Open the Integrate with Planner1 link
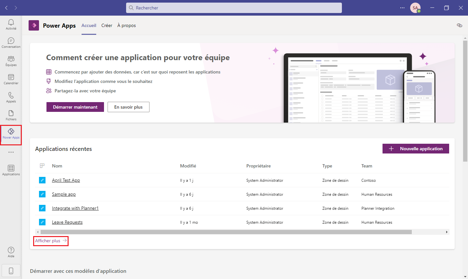The image size is (468, 279). (75, 208)
